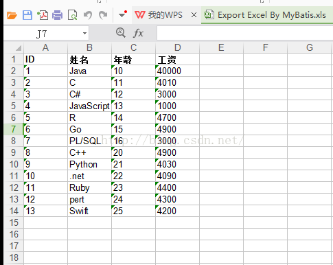Select the cell containing C++
333x265 pixels.
[x=89, y=152]
